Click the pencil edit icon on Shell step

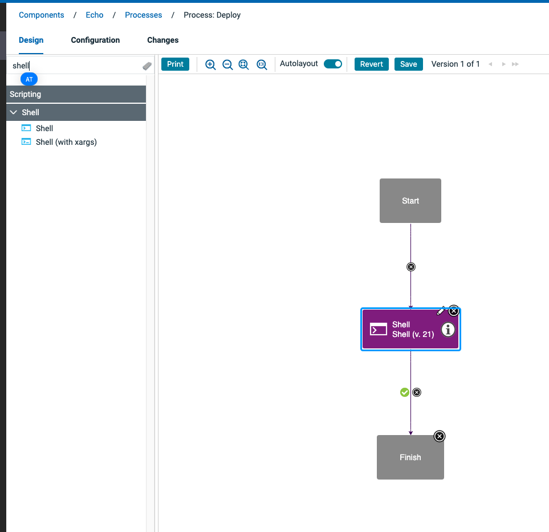441,311
